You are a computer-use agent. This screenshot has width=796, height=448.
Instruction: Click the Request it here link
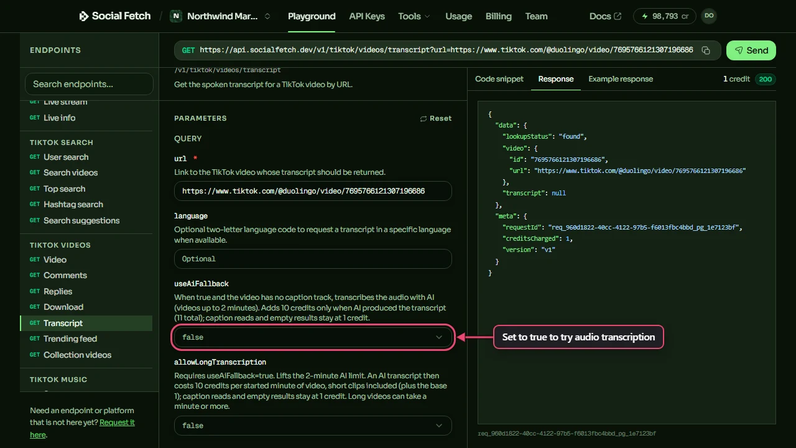click(x=117, y=422)
